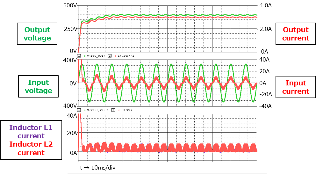
Task: Click the green square marker for V(V2:+,V2:-)
Action: click(85, 110)
